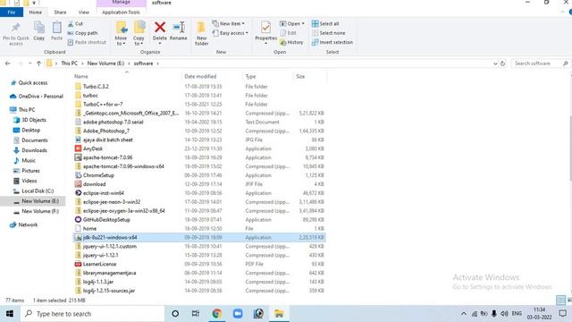The image size is (572, 322).
Task: Switch to the Share ribbon tab
Action: pos(60,13)
